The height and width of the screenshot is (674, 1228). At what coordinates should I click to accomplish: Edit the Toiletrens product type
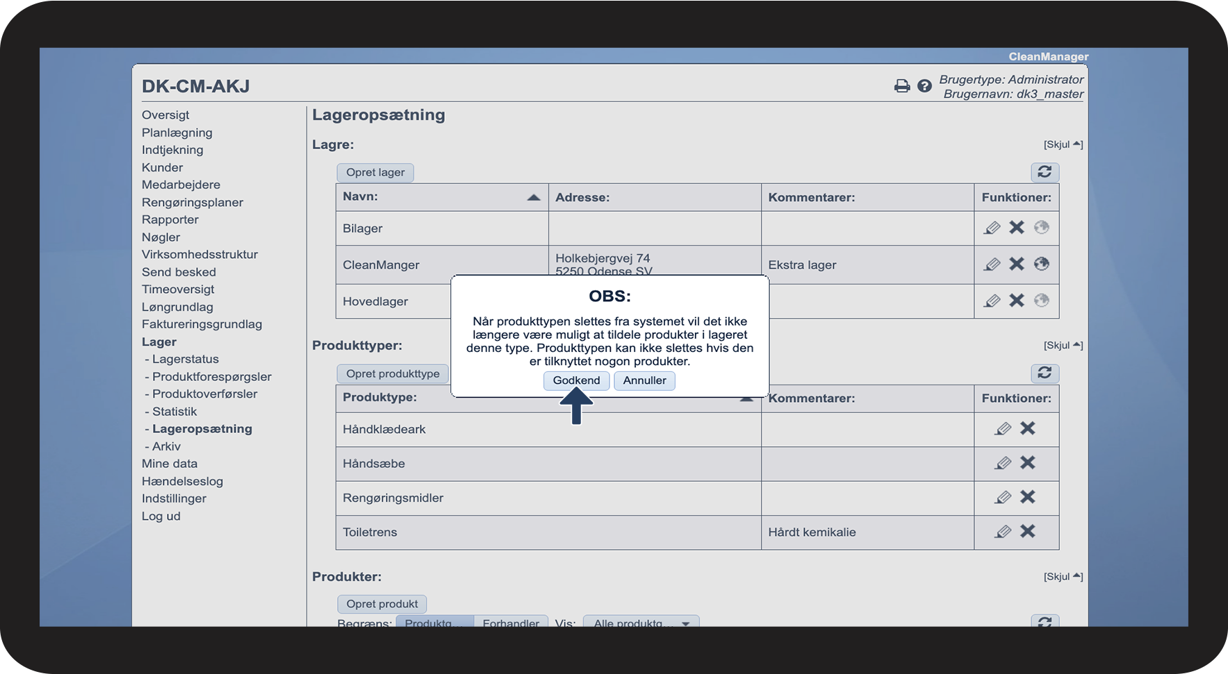(x=1002, y=532)
